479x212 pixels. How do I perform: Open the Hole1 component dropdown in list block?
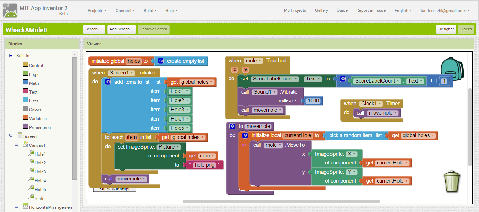(x=180, y=91)
